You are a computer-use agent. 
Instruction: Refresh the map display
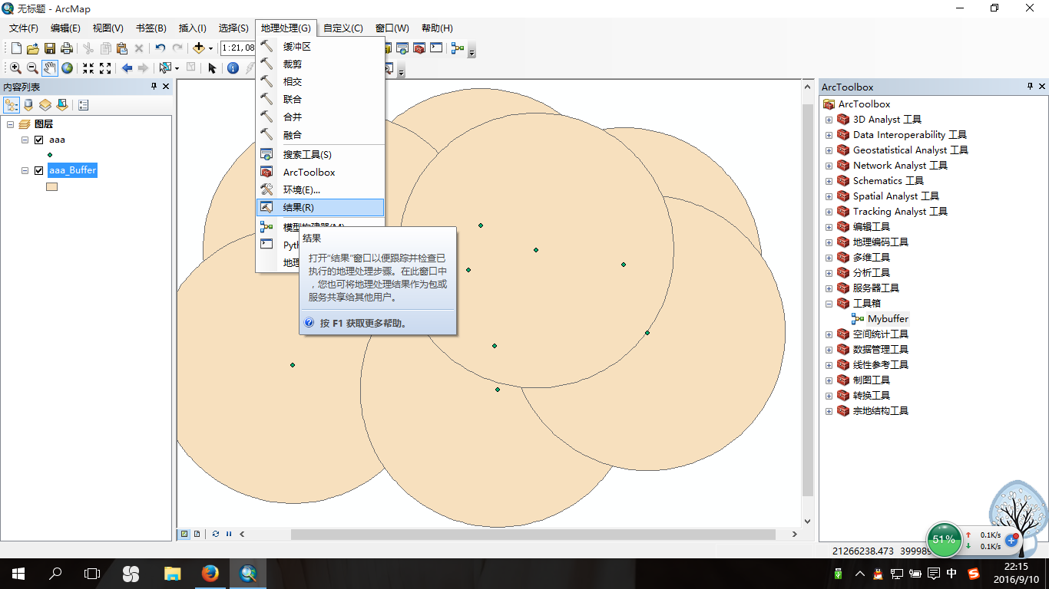coord(216,534)
